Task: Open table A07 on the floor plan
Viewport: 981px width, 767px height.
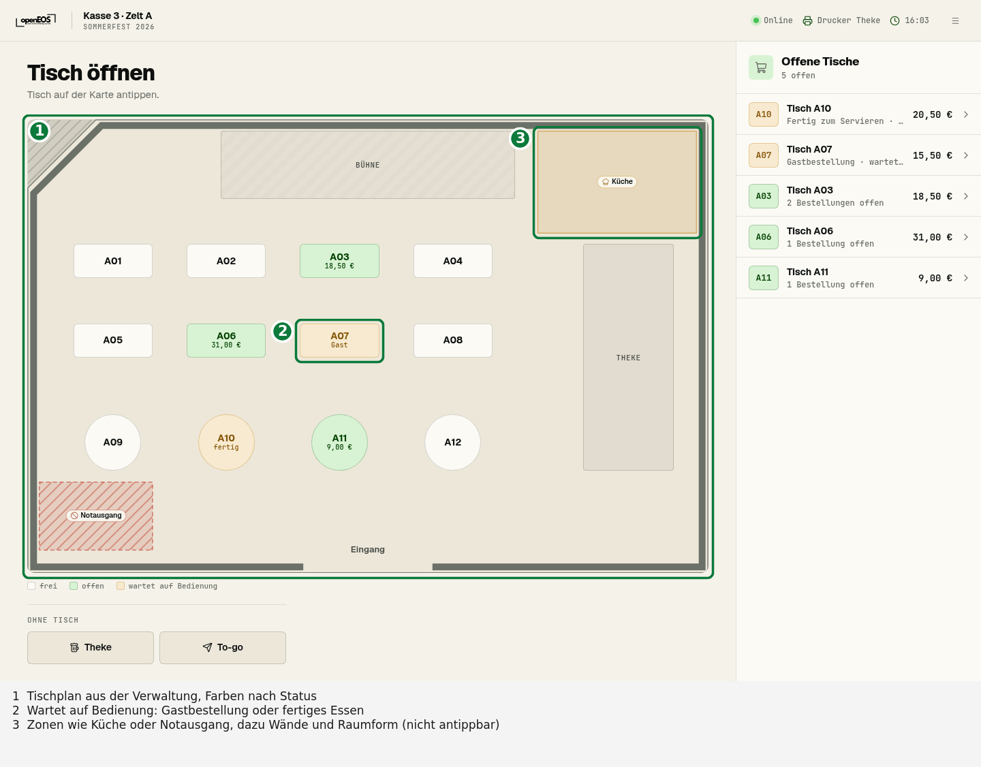Action: point(339,341)
